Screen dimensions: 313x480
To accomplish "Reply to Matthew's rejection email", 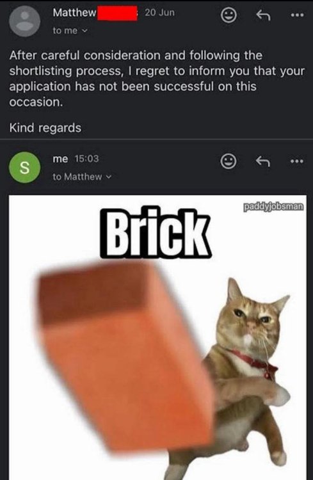I will pos(263,15).
